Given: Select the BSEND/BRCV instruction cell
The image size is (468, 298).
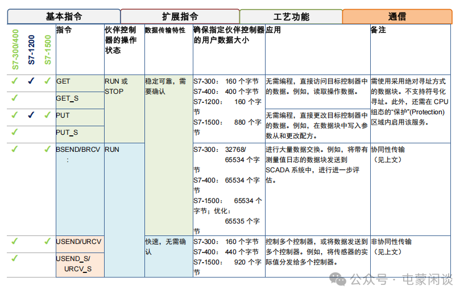Looking at the screenshot, I should tap(80, 189).
